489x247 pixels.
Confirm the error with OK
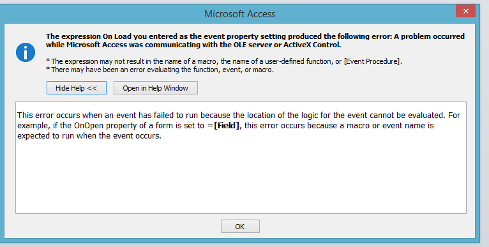240,227
